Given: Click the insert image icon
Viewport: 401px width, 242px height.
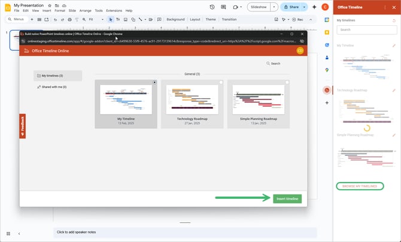Looking at the screenshot, I should pos(126,19).
